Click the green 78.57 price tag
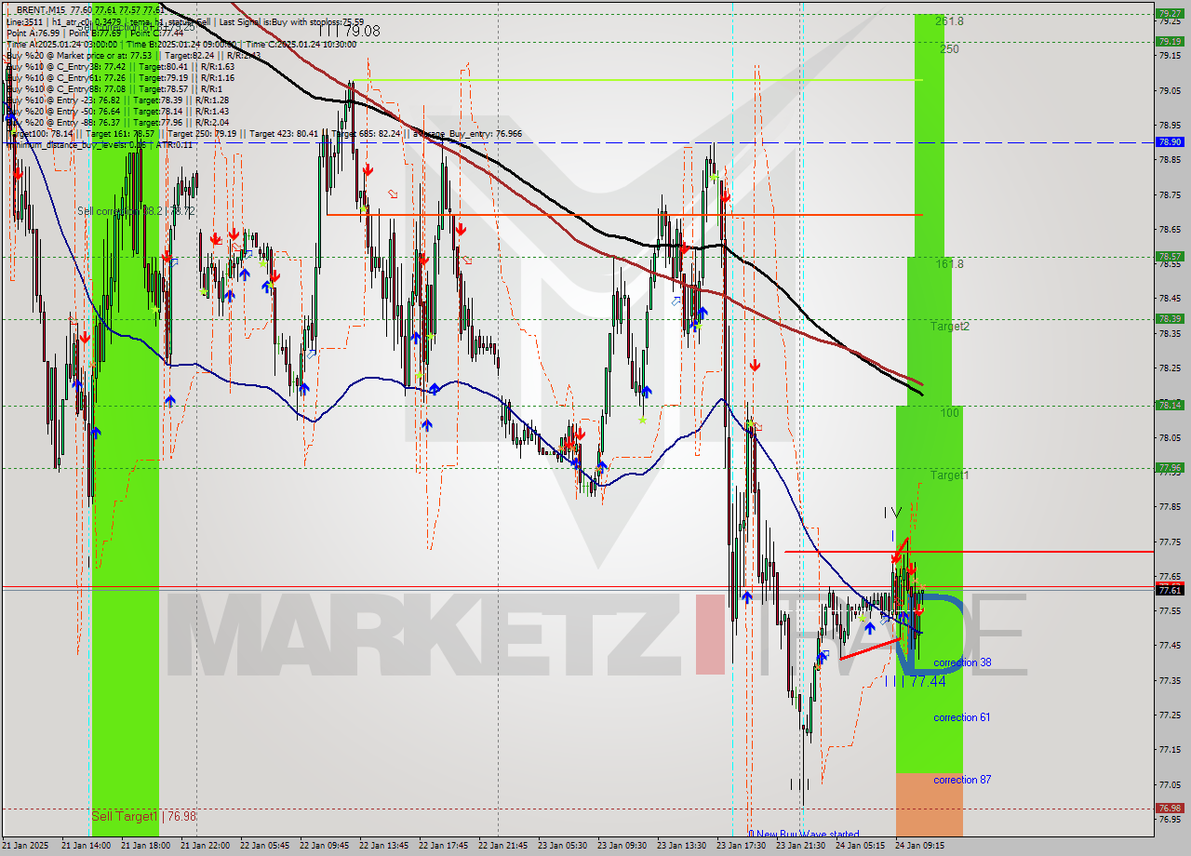 [1170, 257]
